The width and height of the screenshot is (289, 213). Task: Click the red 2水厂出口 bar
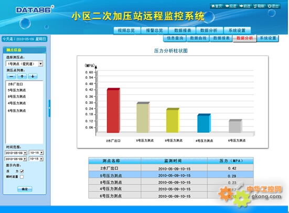click(113, 110)
